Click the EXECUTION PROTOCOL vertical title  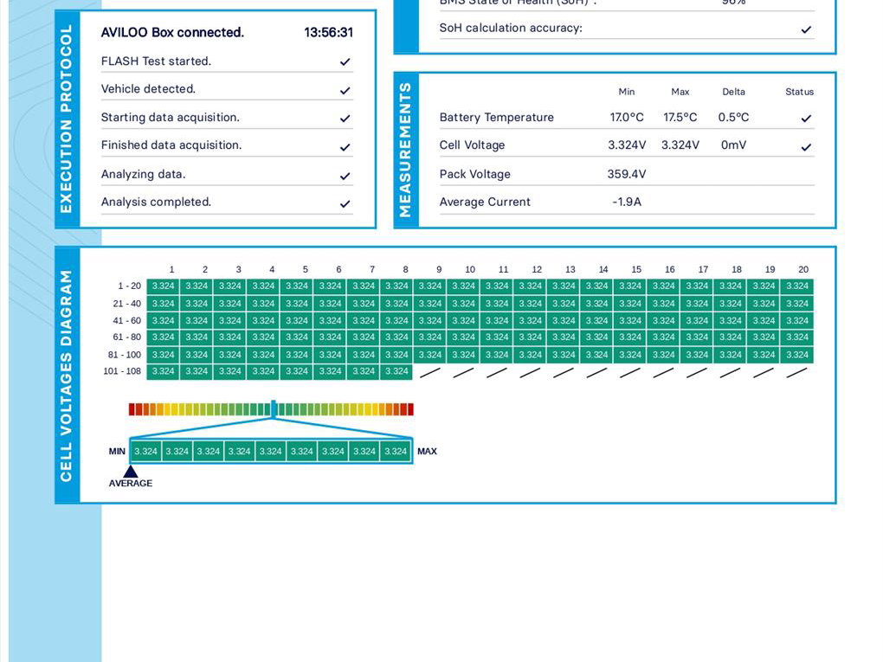point(67,119)
